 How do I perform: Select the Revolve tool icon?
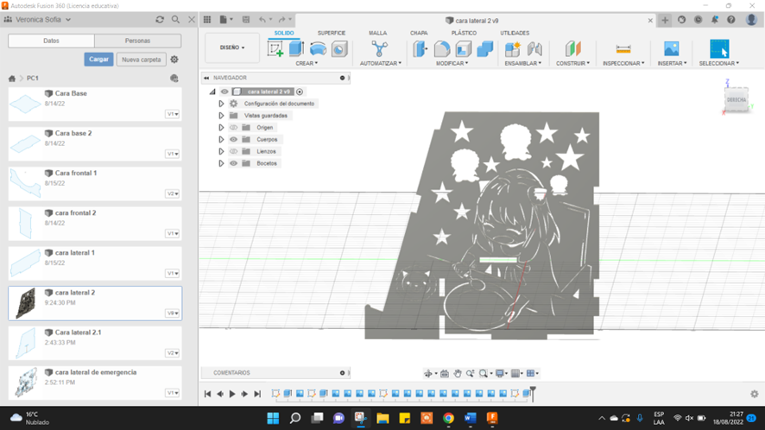318,49
